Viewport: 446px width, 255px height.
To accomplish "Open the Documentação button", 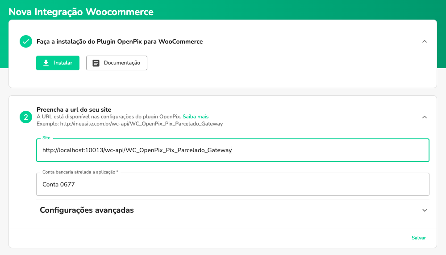I will [117, 63].
